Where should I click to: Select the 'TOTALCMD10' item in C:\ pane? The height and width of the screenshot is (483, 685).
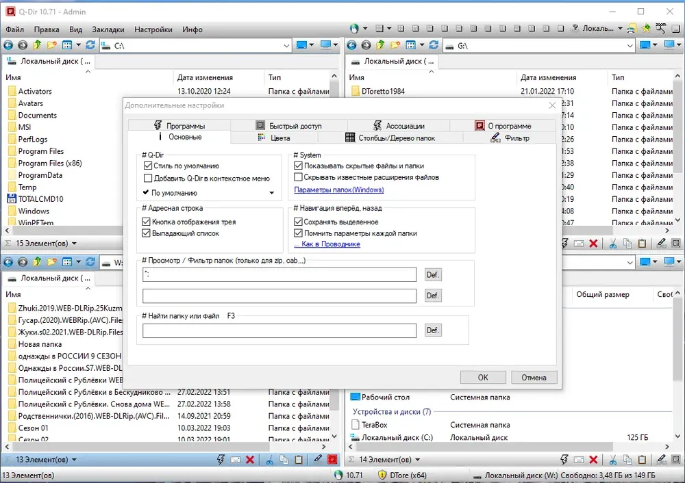40,199
